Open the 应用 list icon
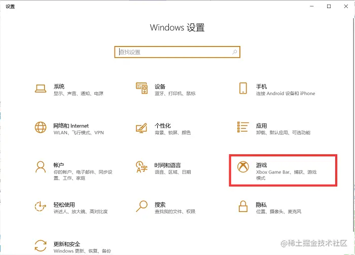This screenshot has height=255, width=355. 243,127
